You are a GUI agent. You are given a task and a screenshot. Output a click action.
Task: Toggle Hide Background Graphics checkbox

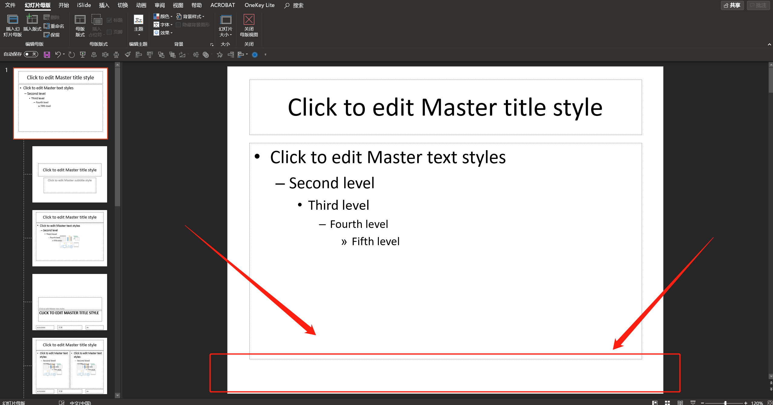[193, 25]
